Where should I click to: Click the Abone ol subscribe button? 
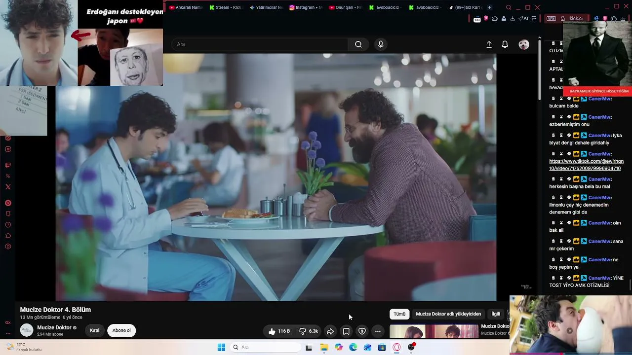121,331
